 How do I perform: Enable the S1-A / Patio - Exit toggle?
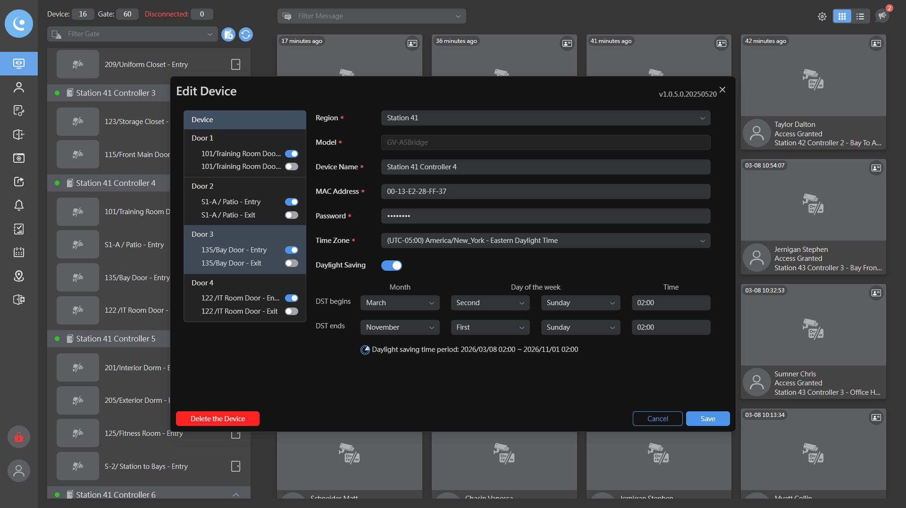pos(292,215)
